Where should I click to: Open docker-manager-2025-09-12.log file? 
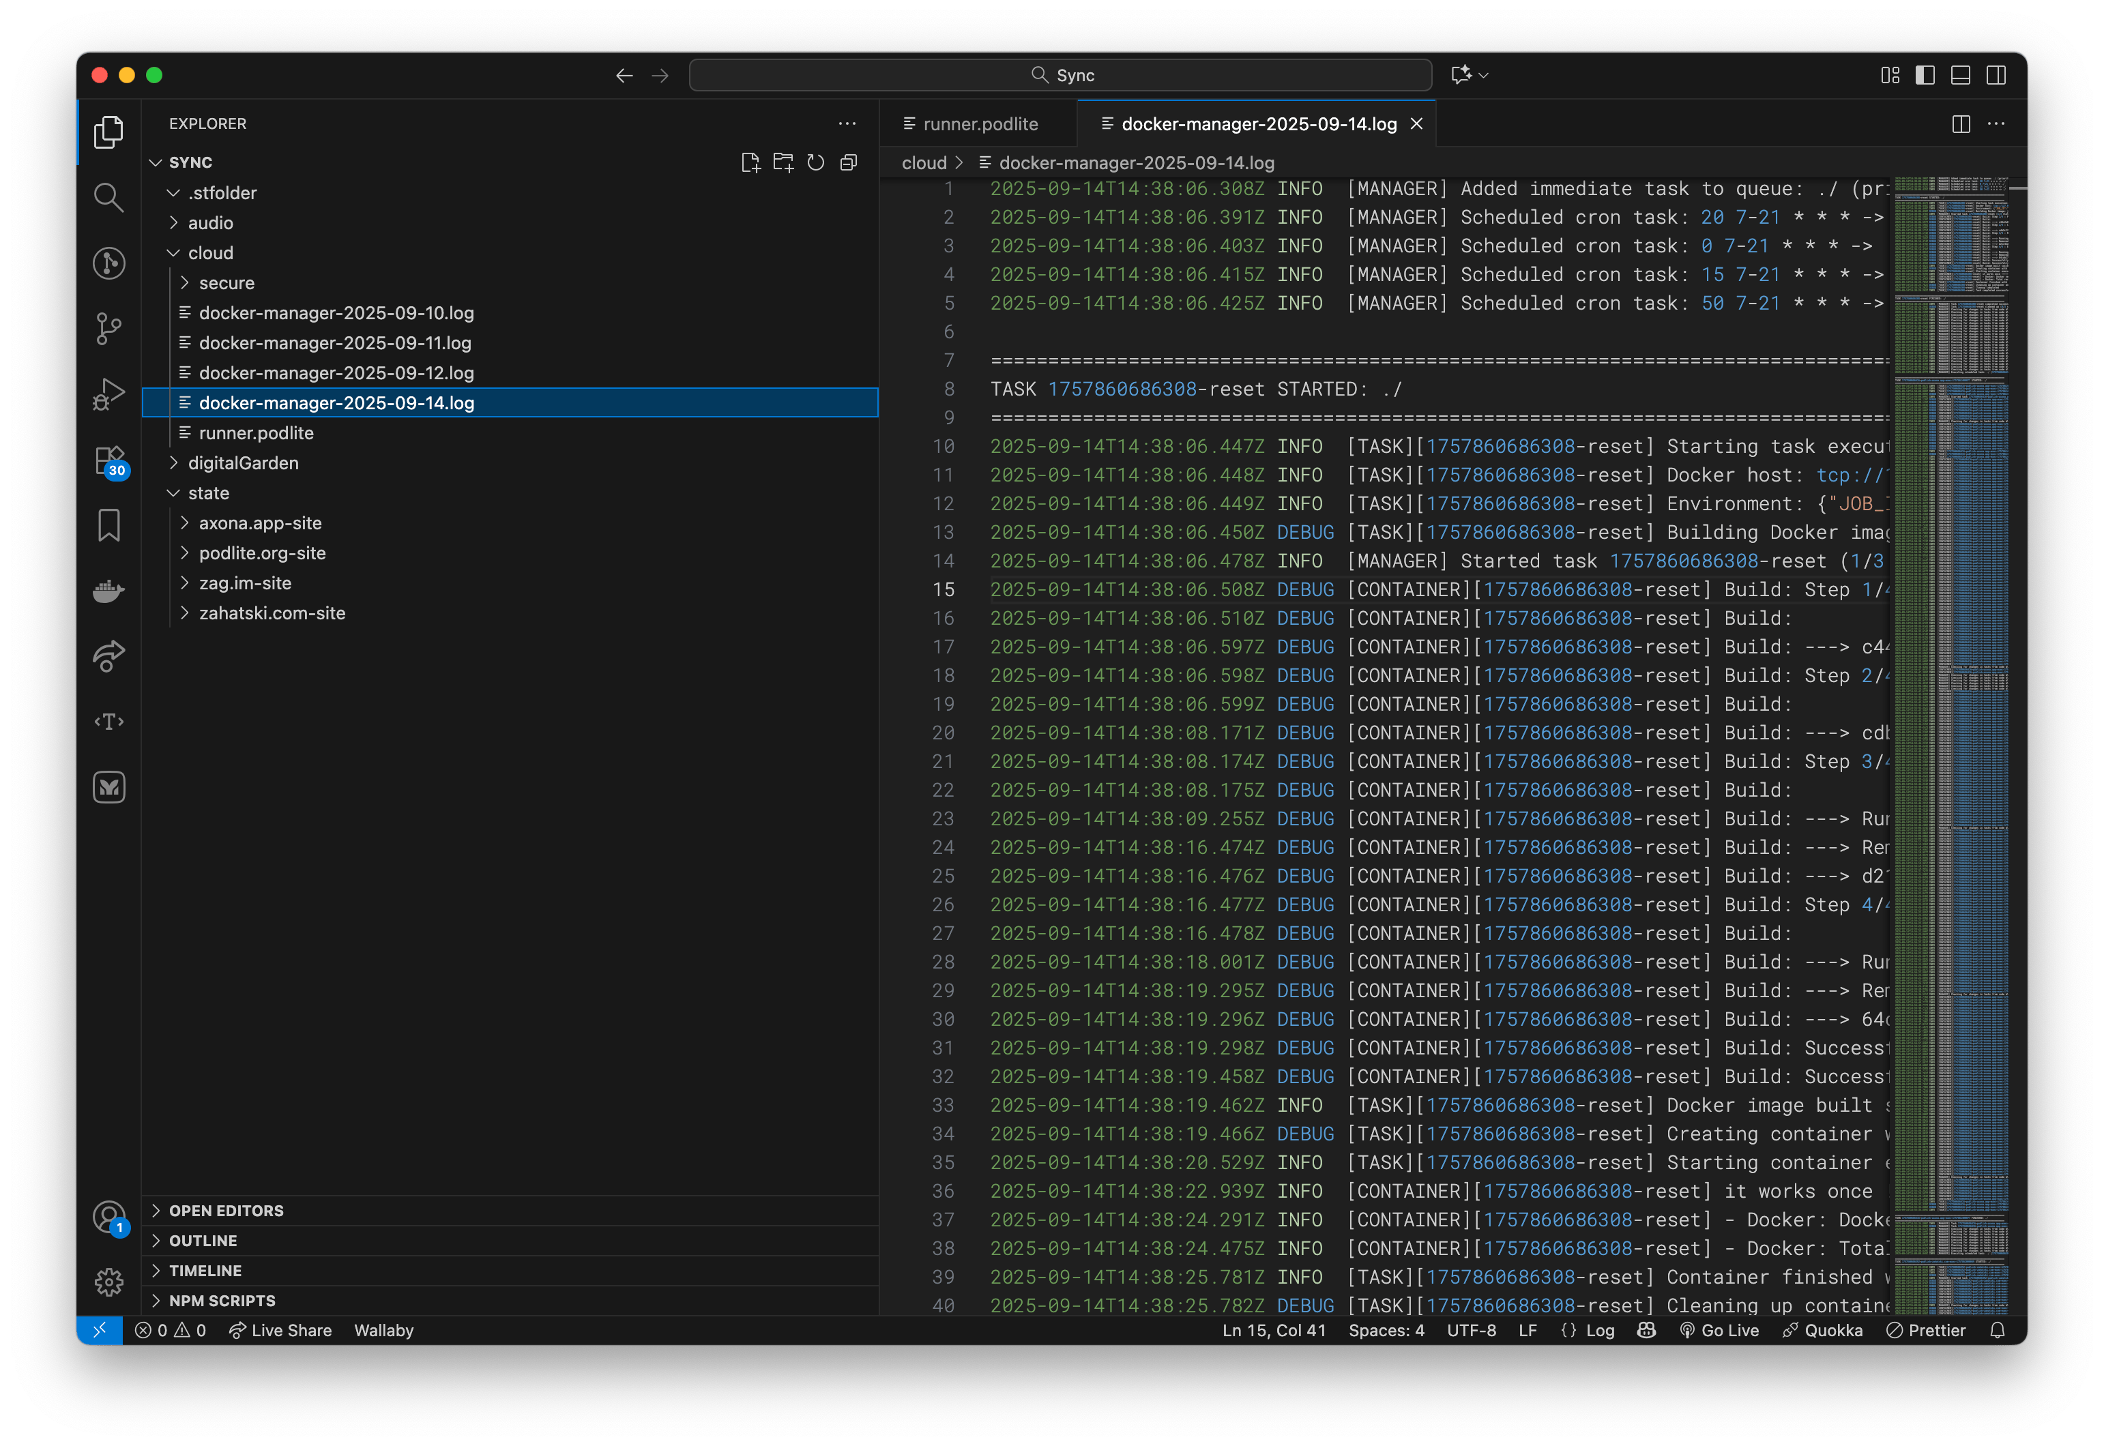[x=510, y=372]
